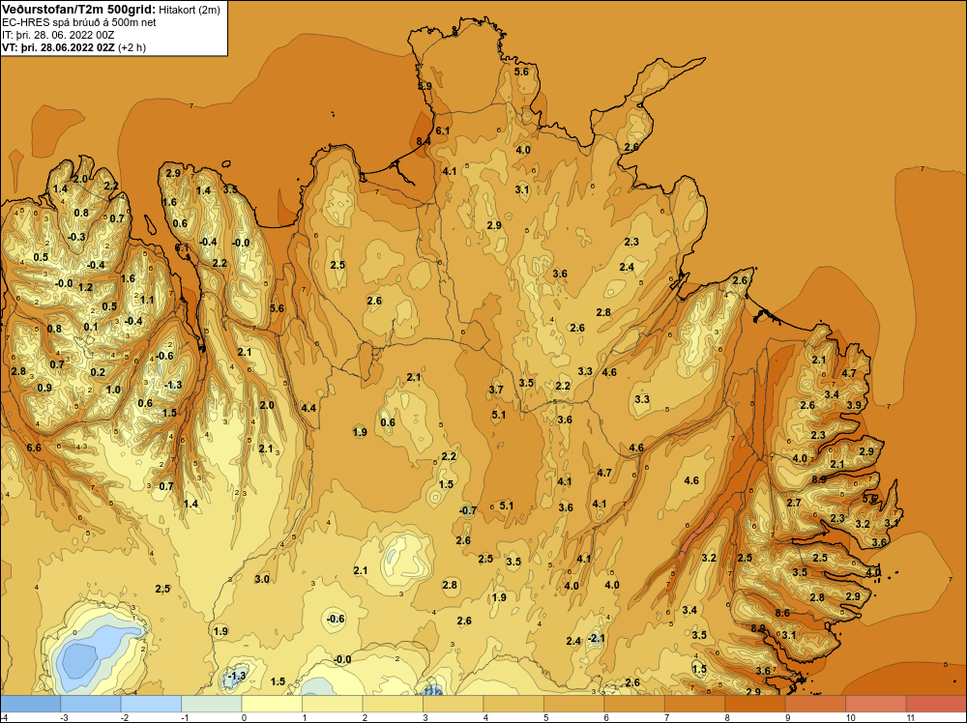Click the 2.7 temperature value in the east
The height and width of the screenshot is (723, 967).
[794, 503]
